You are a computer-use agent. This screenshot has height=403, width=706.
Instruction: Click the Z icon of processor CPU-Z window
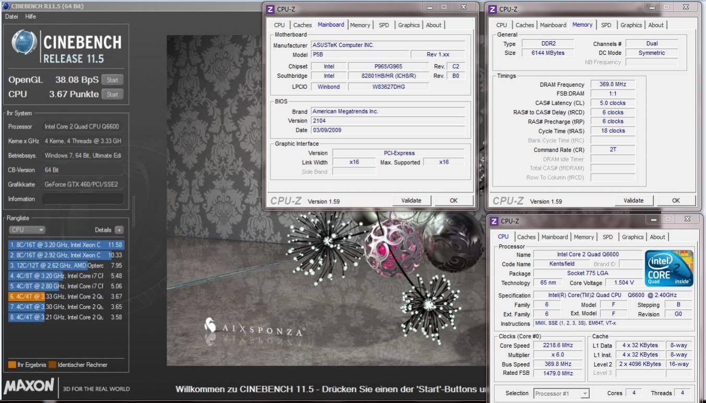tap(494, 221)
